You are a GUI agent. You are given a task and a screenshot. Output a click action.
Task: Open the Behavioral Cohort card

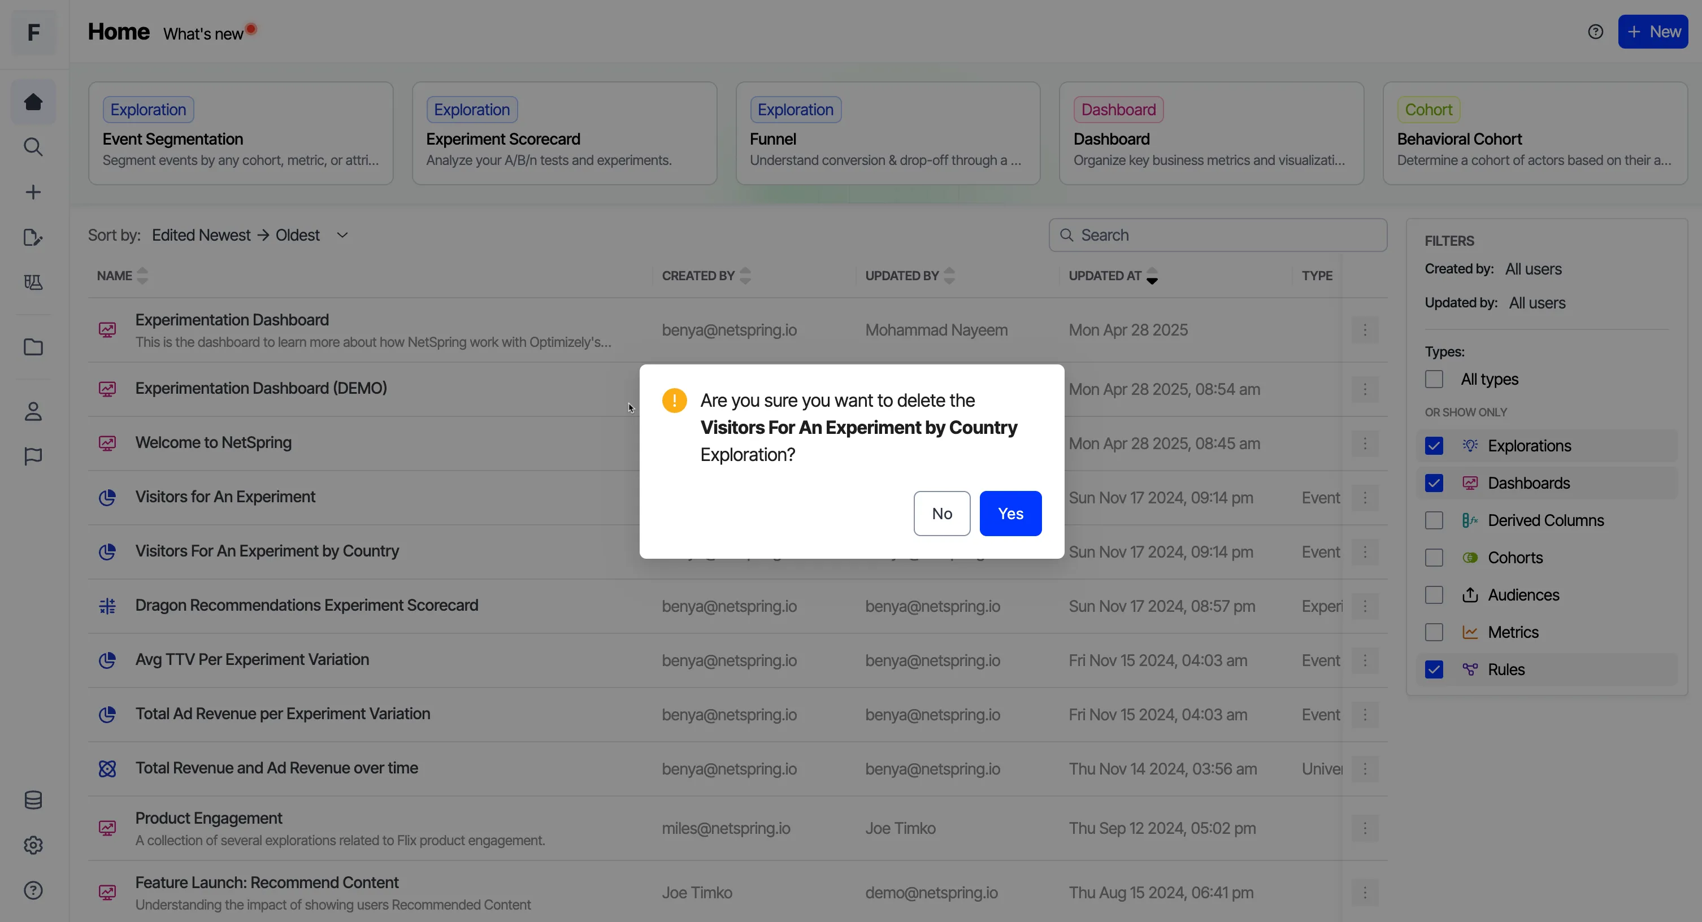[x=1535, y=133]
